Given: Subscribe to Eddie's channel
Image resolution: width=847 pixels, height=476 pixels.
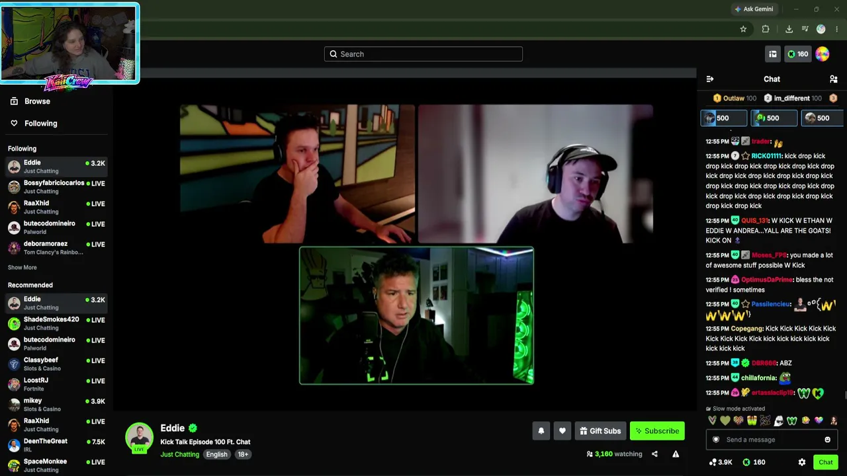Looking at the screenshot, I should 657,431.
